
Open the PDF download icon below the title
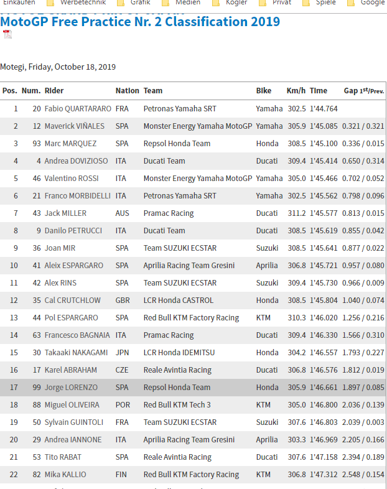click(7, 34)
